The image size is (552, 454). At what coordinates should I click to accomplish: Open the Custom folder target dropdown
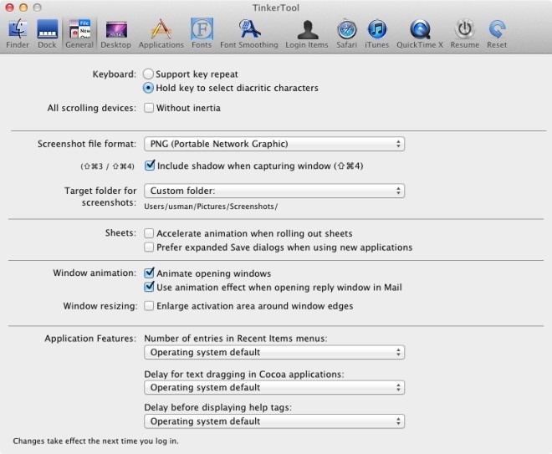click(x=274, y=191)
